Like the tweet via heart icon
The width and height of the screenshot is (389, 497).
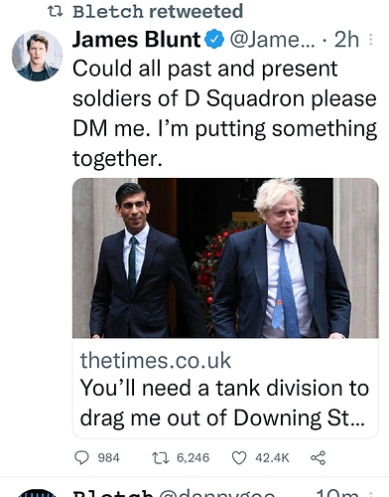[x=239, y=458]
